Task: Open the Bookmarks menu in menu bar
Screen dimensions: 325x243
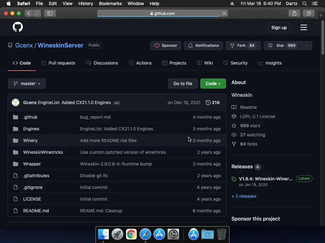Action: tap(110, 3)
